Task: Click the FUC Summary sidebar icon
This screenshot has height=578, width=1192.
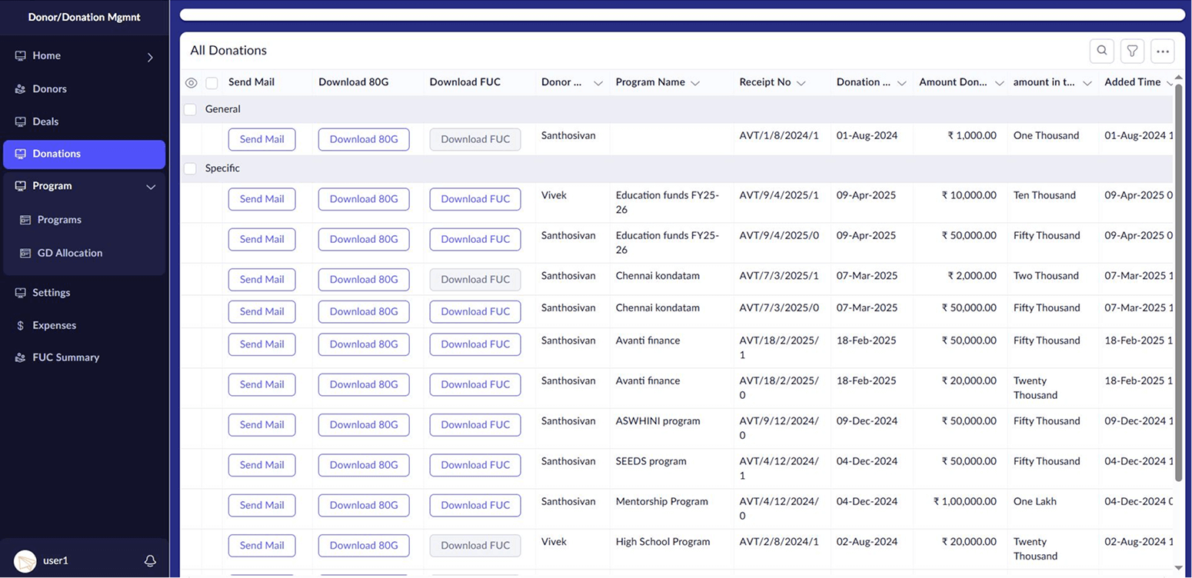Action: click(x=21, y=357)
